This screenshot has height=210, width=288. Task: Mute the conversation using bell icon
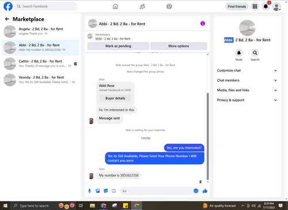point(238,53)
